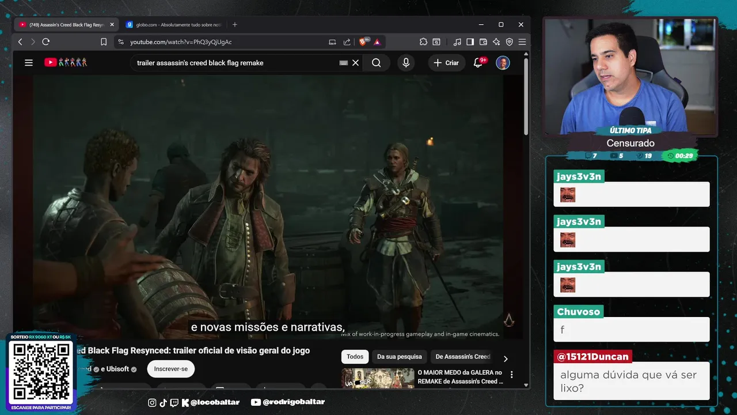This screenshot has width=737, height=415.
Task: Open the browser main hamburger menu
Action: point(522,41)
